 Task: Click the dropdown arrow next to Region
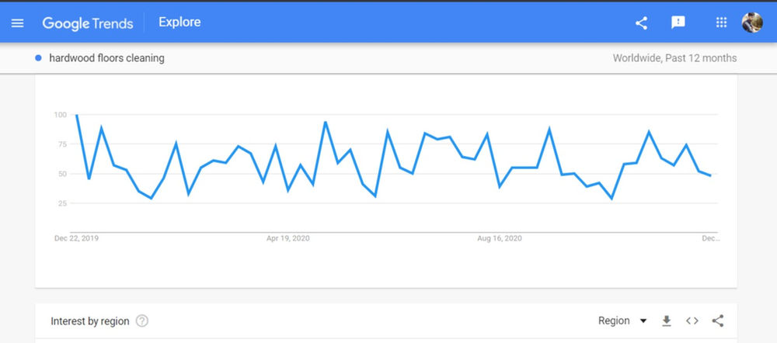tap(643, 320)
